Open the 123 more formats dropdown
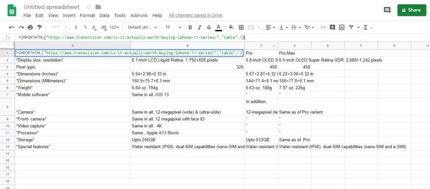The image size is (430, 189). 114,27
